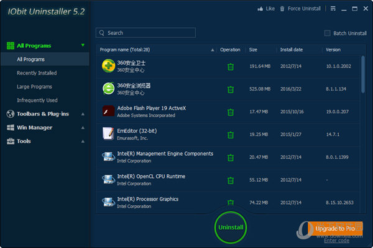Select the Adobe Flash Player program icon
Viewport: 373px width, 248px height.
tap(108, 111)
